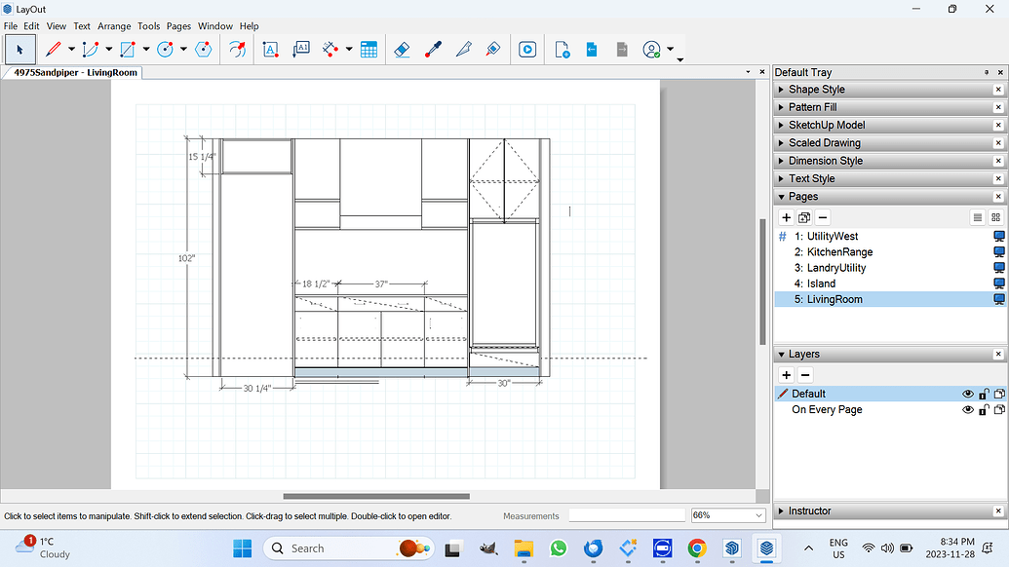The height and width of the screenshot is (567, 1009).
Task: Pick the Circle tool
Action: [x=164, y=49]
